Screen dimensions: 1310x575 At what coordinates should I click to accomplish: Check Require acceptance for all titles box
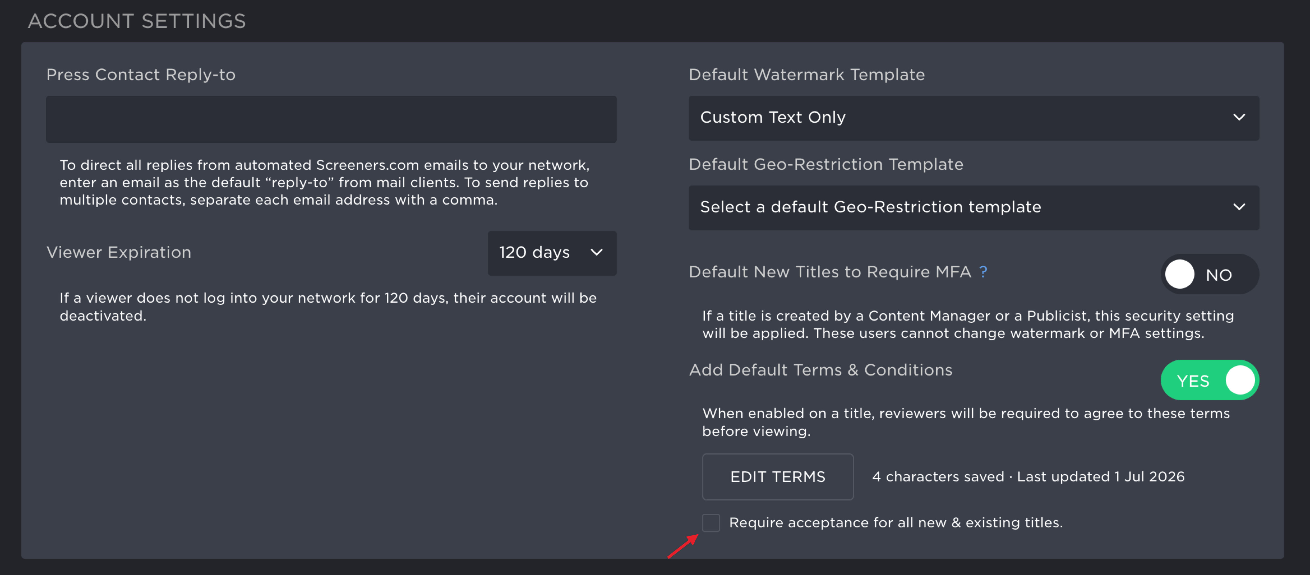[x=711, y=522]
